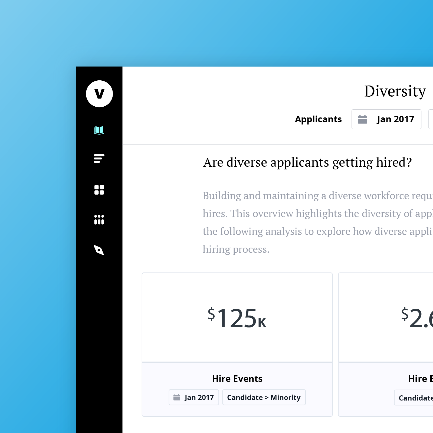Switch to the Applicants view

pyautogui.click(x=318, y=119)
